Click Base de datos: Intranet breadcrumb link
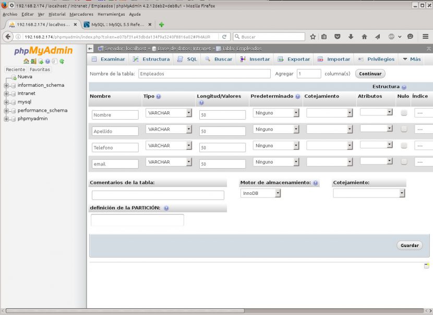This screenshot has width=433, height=315. click(184, 49)
